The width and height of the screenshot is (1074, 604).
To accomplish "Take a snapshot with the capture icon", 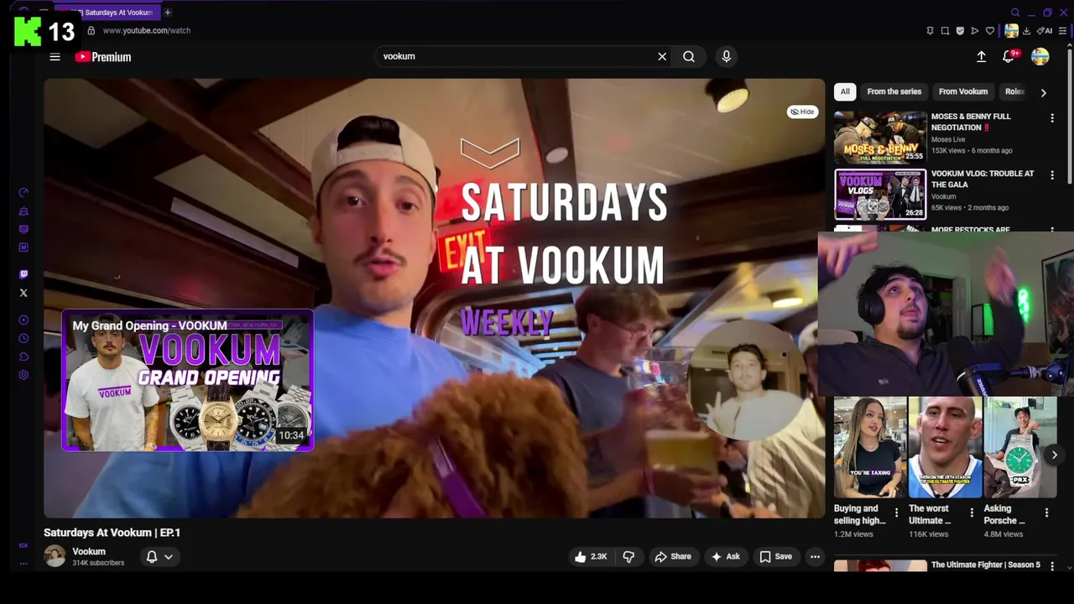I will pyautogui.click(x=945, y=31).
